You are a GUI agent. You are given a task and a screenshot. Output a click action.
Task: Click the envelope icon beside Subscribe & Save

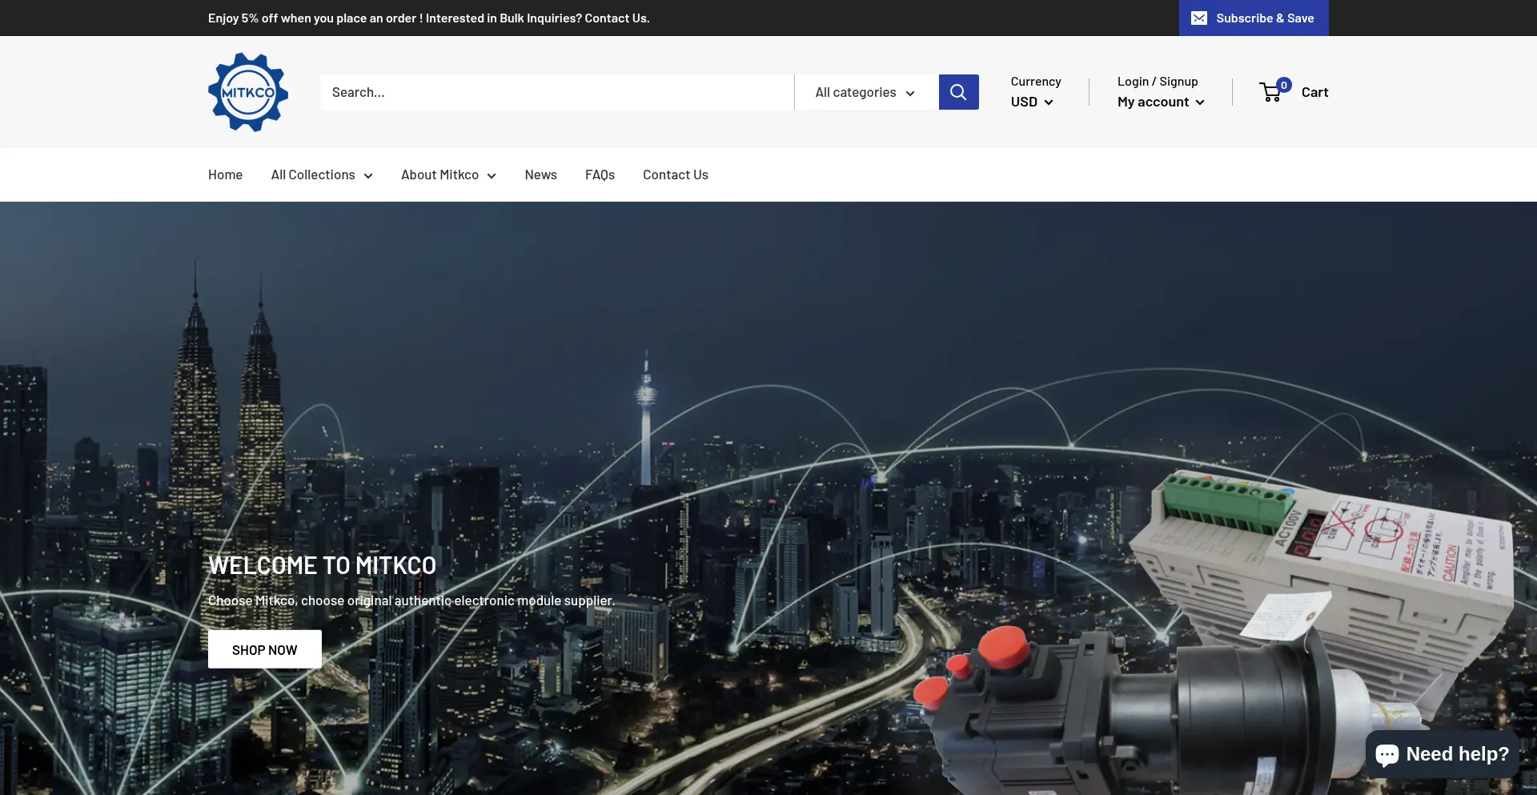coord(1199,18)
